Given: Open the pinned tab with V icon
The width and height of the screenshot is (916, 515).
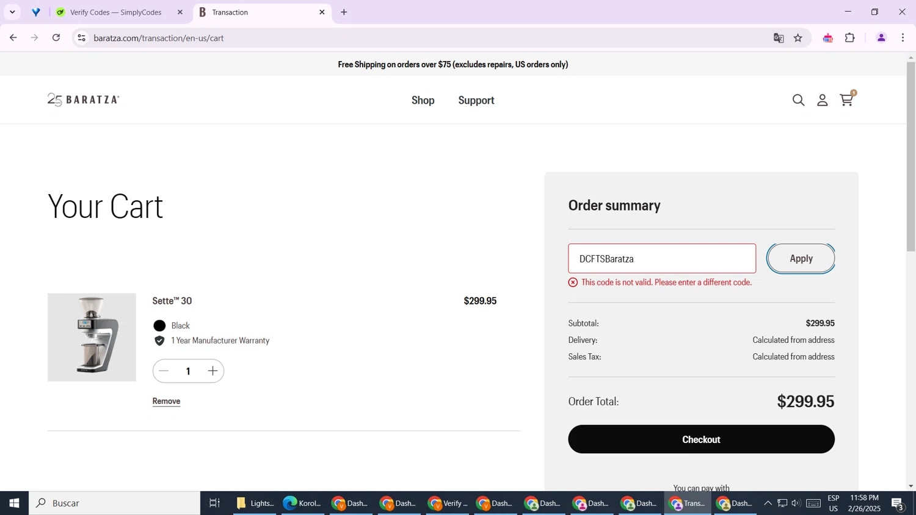Looking at the screenshot, I should point(37,12).
